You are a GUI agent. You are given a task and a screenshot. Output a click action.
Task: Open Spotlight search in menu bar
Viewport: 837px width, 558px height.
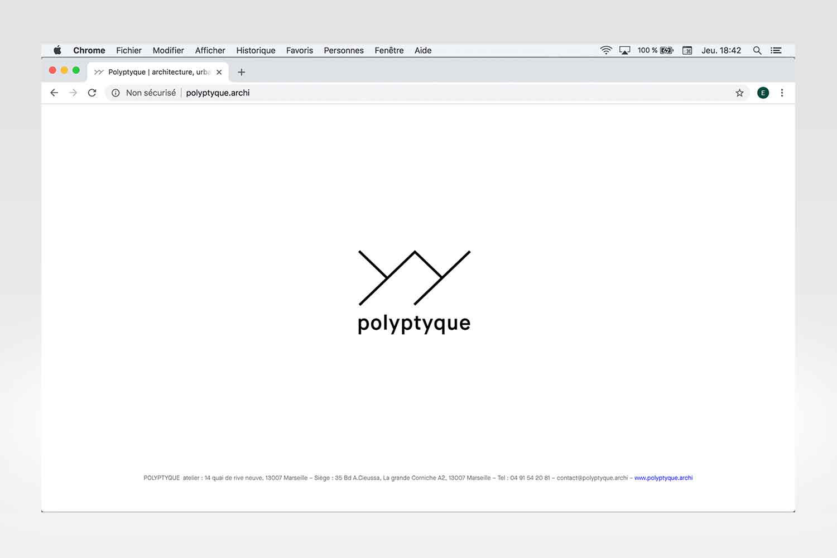point(757,50)
